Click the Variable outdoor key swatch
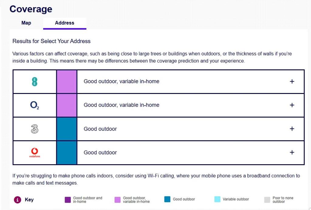 [x=217, y=199]
